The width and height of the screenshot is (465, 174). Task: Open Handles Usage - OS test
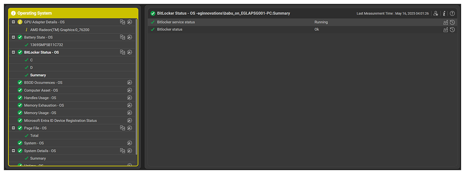click(40, 98)
